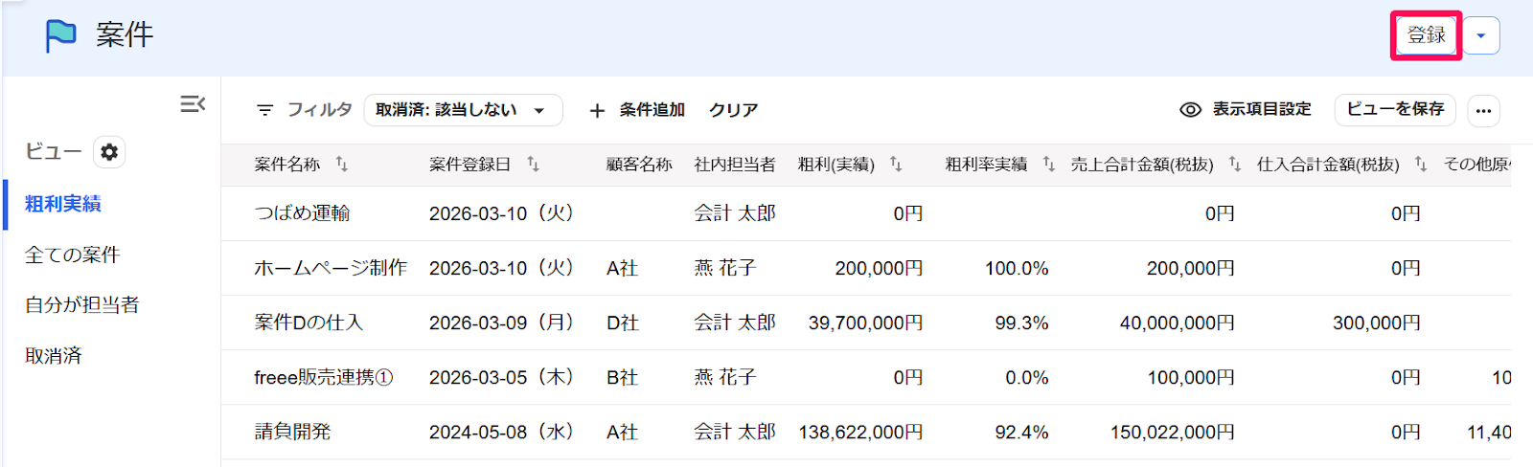Sort by 案件登録日 column arrow icon
This screenshot has height=467, width=1533.
(x=533, y=165)
